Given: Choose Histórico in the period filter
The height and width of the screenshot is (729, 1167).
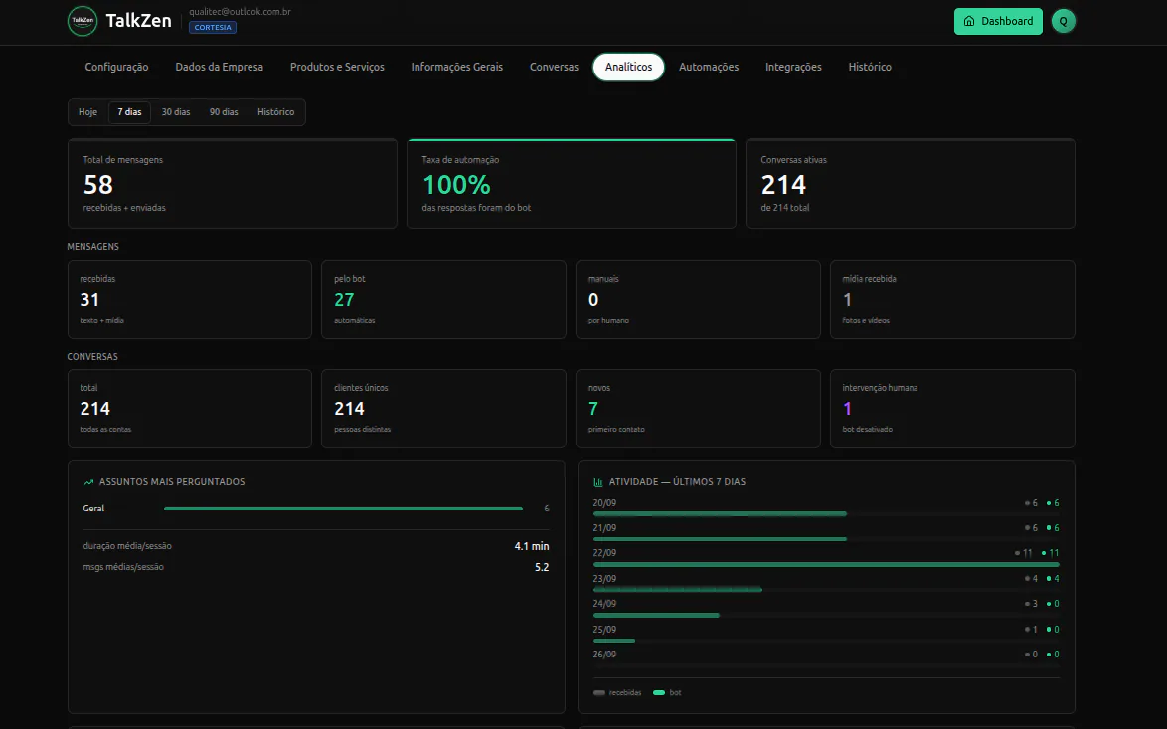Looking at the screenshot, I should pos(276,112).
